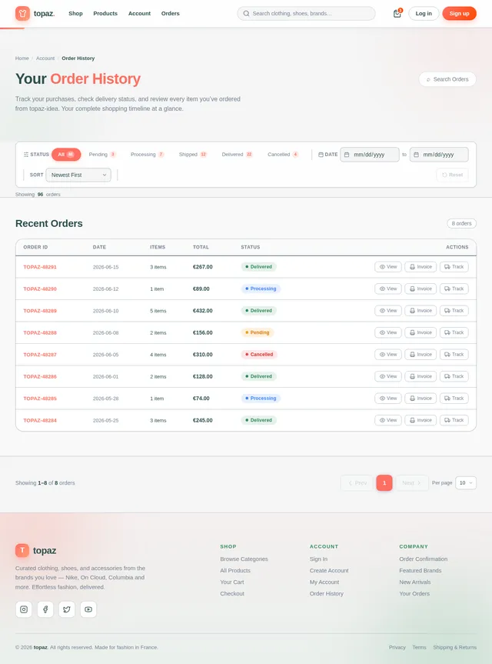The width and height of the screenshot is (492, 664).
Task: View order TOPAZ-48290
Action: pos(388,289)
